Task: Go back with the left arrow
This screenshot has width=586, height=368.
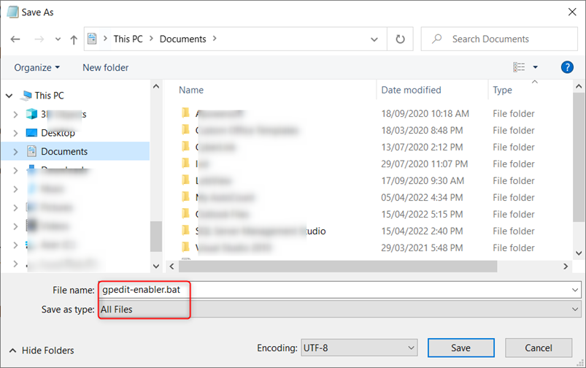Action: pyautogui.click(x=15, y=39)
